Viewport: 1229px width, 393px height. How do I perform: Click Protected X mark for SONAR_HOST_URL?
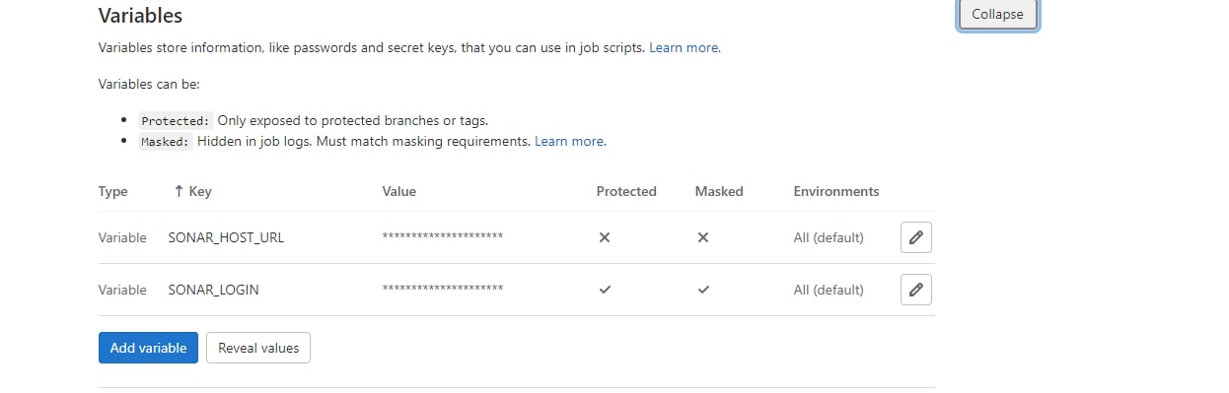coord(605,237)
